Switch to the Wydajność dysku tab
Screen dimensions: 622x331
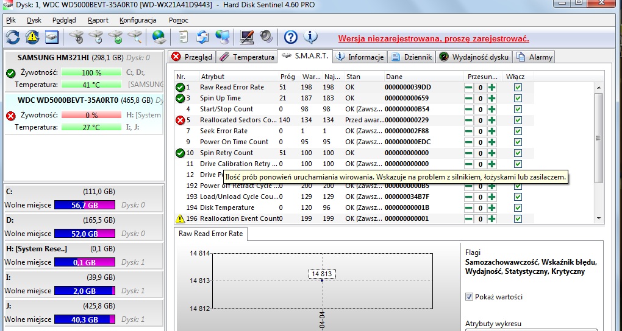pyautogui.click(x=474, y=57)
